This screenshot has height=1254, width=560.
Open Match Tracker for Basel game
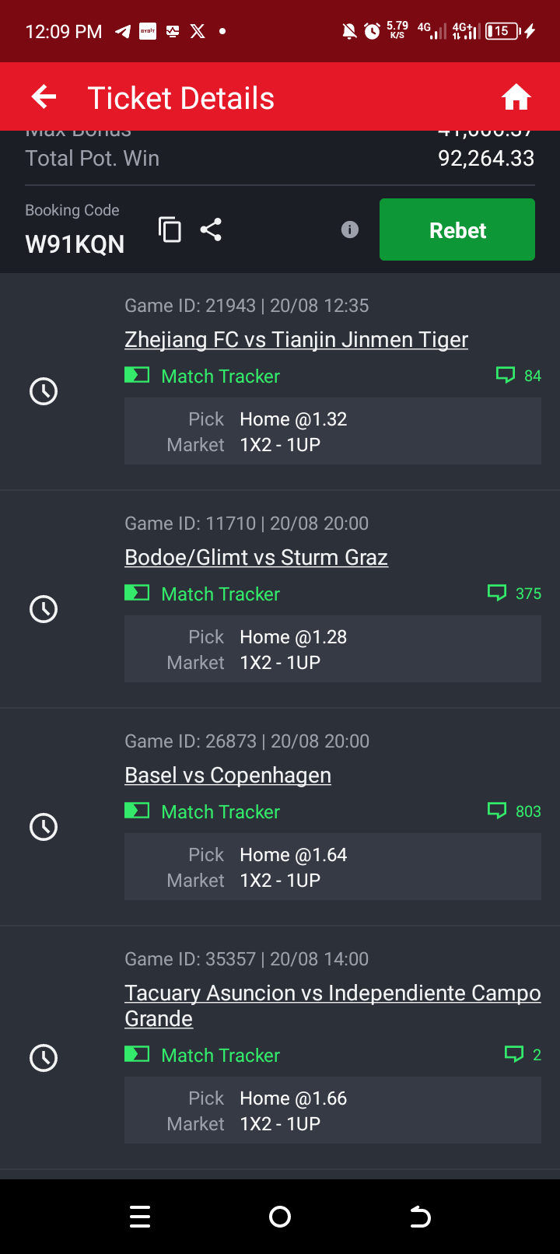pyautogui.click(x=202, y=812)
